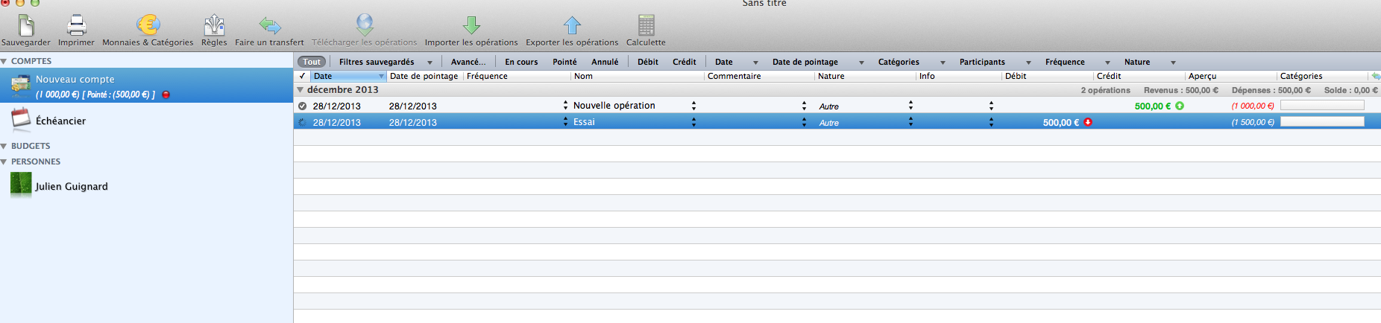
Task: Open the Participants filter dropdown
Action: tap(995, 62)
